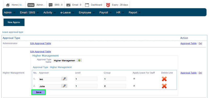Toggle Apply Leave For Staff for leo

pos(134,79)
